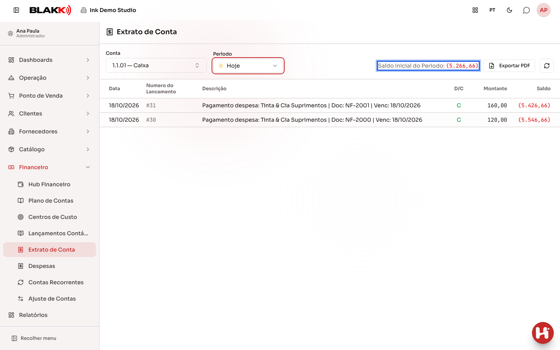Export the statement with Exportar PDF
Screen dimensions: 560x350
click(509, 66)
